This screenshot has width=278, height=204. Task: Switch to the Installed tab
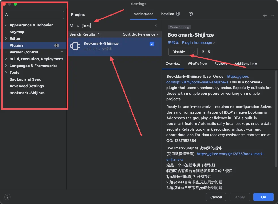tap(170, 14)
